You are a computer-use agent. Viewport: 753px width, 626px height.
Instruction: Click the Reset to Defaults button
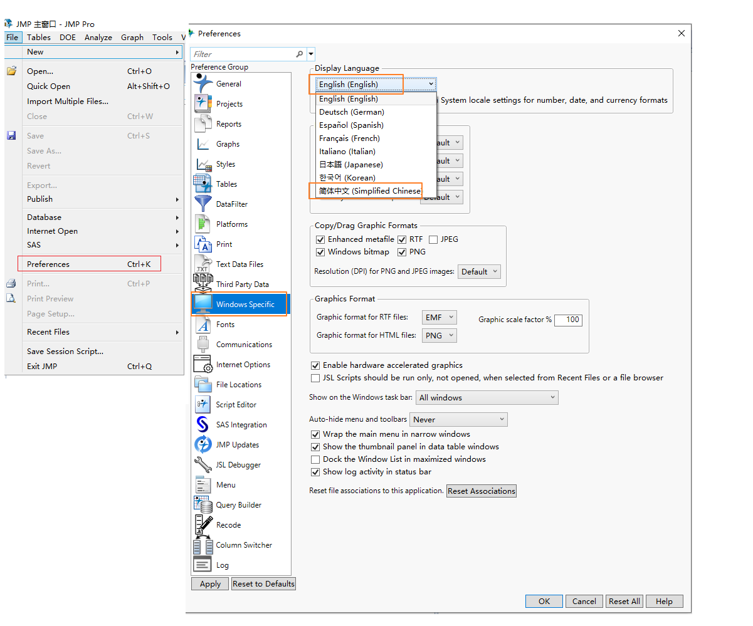263,584
